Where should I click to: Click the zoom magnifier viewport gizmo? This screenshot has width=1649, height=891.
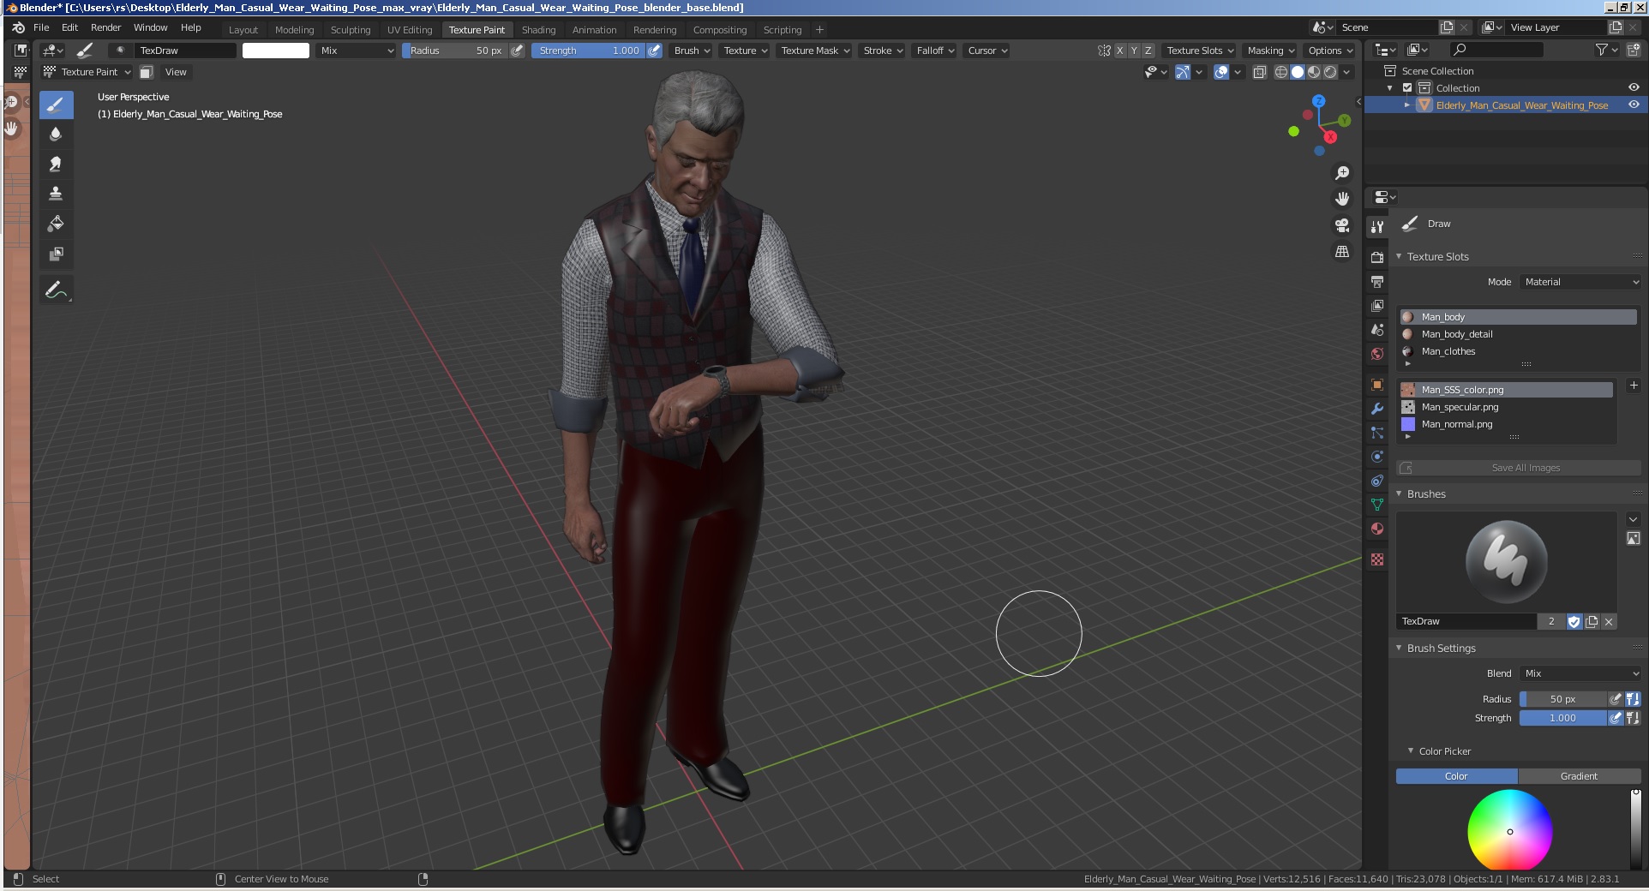[x=1342, y=173]
